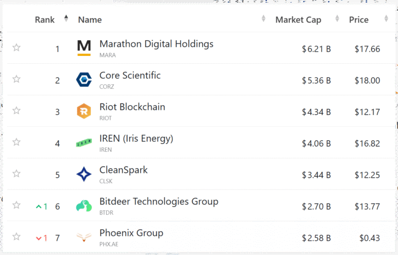Viewport: 398px width, 255px height.
Task: Toggle favorite star for IREN
Action: tap(17, 142)
